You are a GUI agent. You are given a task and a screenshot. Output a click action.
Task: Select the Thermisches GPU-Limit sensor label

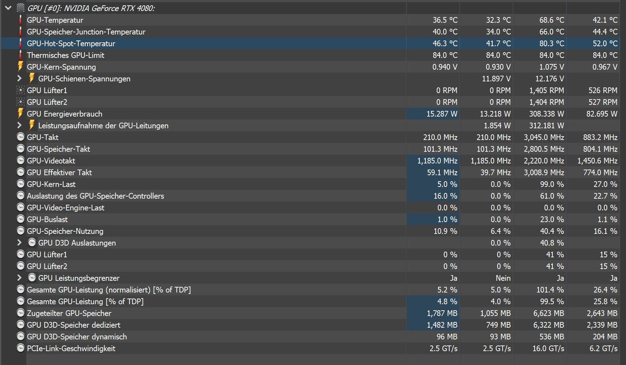tap(66, 55)
